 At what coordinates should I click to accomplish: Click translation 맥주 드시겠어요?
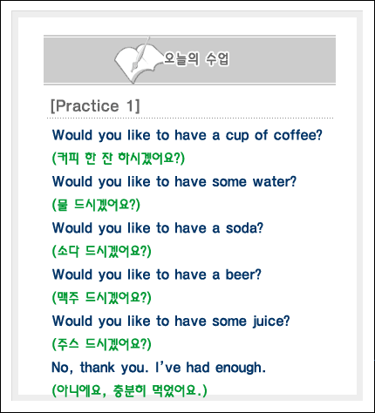[101, 298]
